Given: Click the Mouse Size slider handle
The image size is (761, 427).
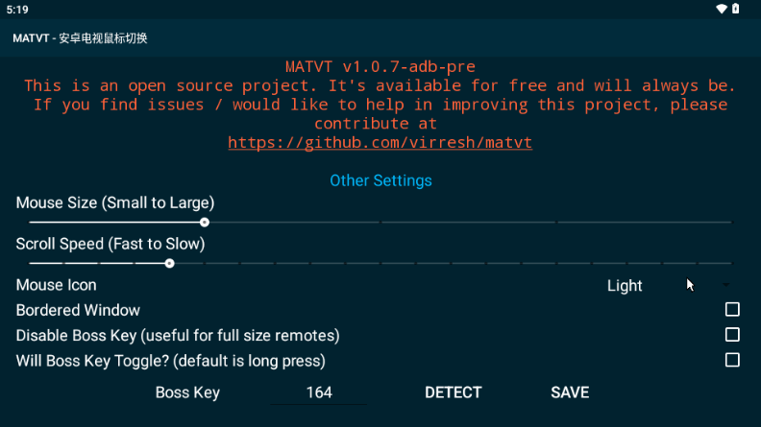Looking at the screenshot, I should 205,223.
